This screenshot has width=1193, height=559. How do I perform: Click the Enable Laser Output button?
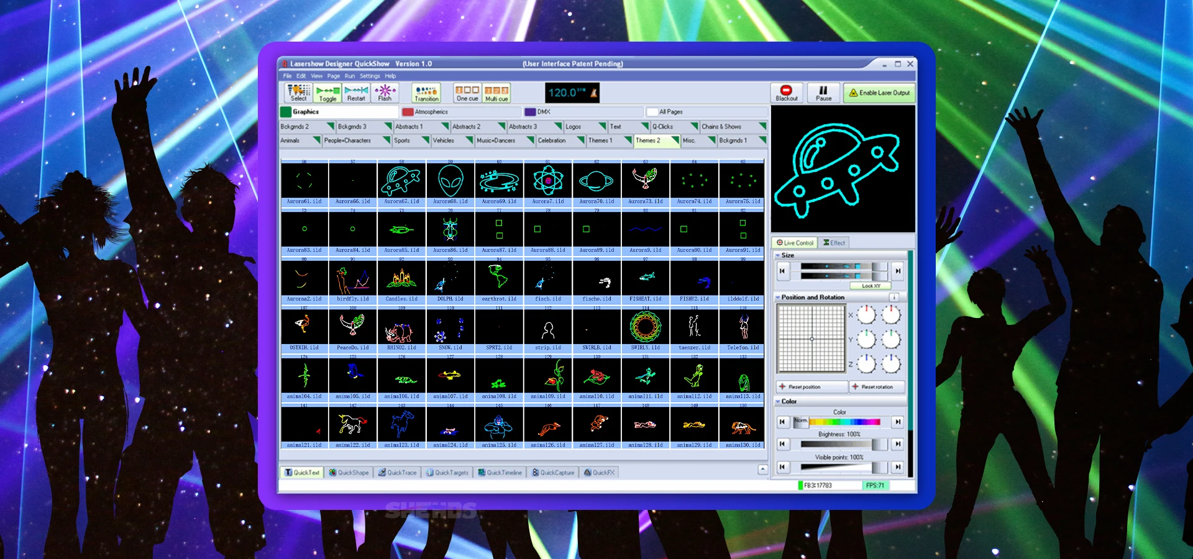point(879,93)
